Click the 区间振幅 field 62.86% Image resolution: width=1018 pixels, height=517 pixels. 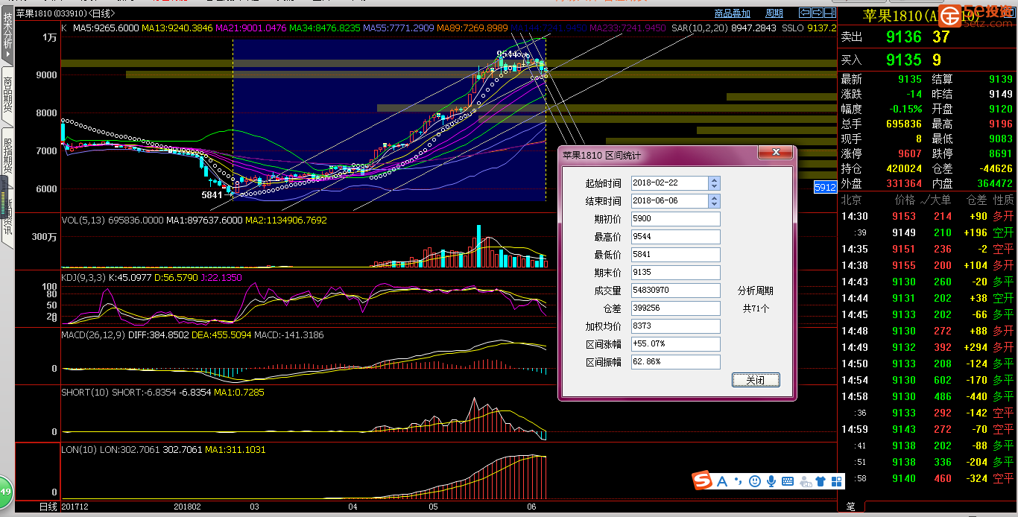click(676, 362)
